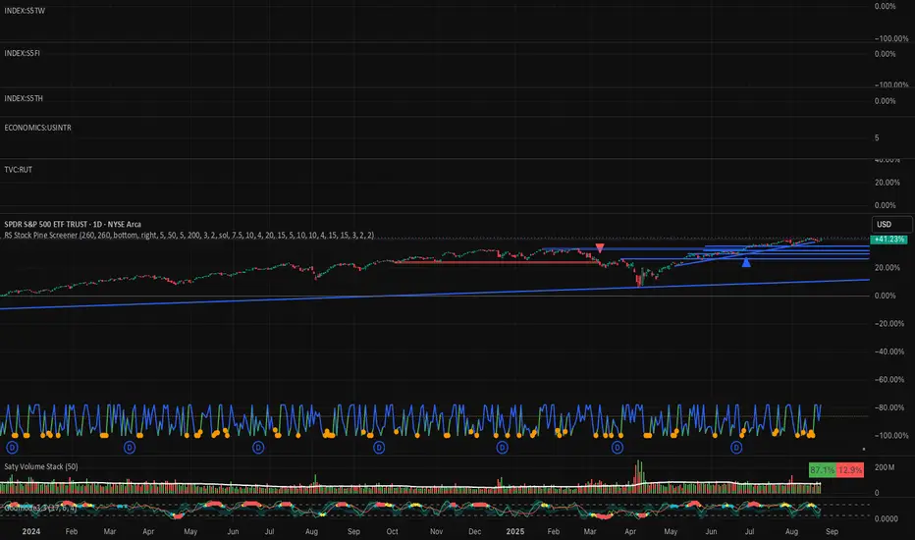915x540 pixels.
Task: Click the −40.00% level on the price axis
Action: [891, 351]
